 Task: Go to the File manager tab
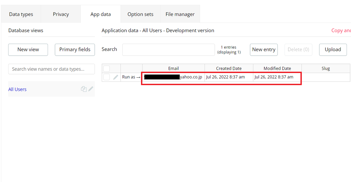tap(180, 14)
